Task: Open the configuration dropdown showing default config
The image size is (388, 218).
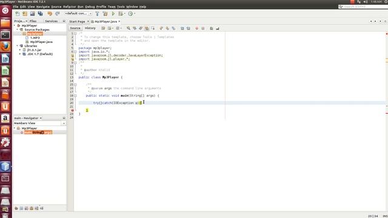Action: 78,13
